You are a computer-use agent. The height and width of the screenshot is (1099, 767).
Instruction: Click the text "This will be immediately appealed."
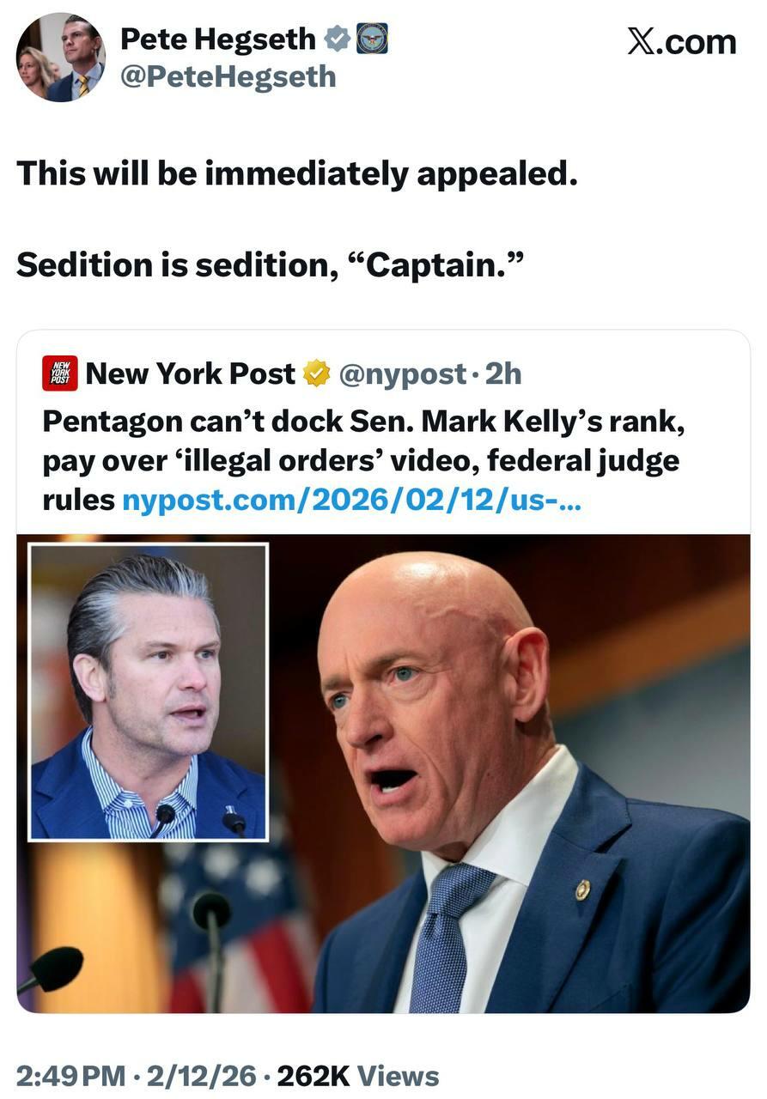[296, 173]
